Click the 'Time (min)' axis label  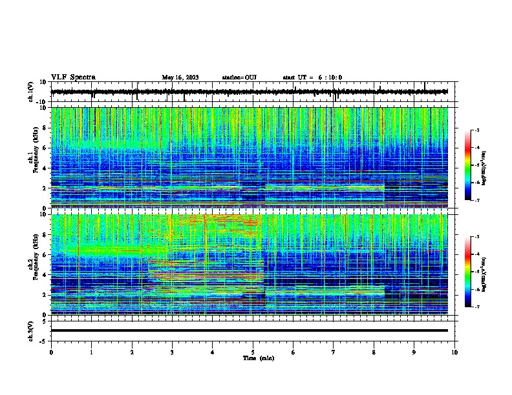click(259, 358)
